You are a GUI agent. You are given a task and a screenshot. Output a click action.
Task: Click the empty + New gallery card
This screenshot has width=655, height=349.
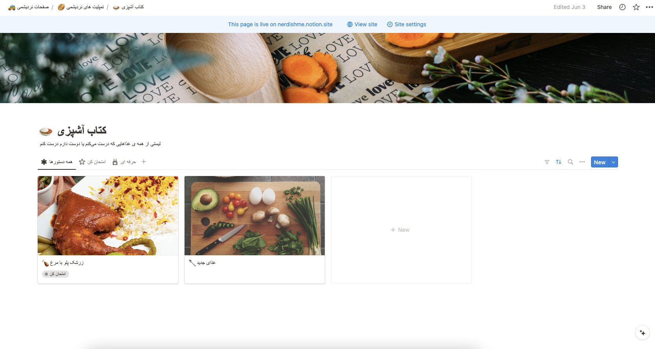tap(401, 230)
